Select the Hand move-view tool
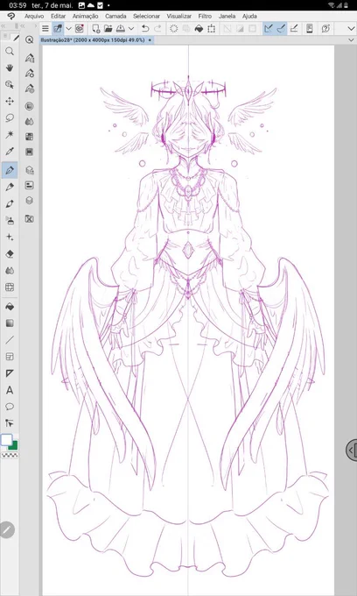The width and height of the screenshot is (357, 596). (10, 68)
